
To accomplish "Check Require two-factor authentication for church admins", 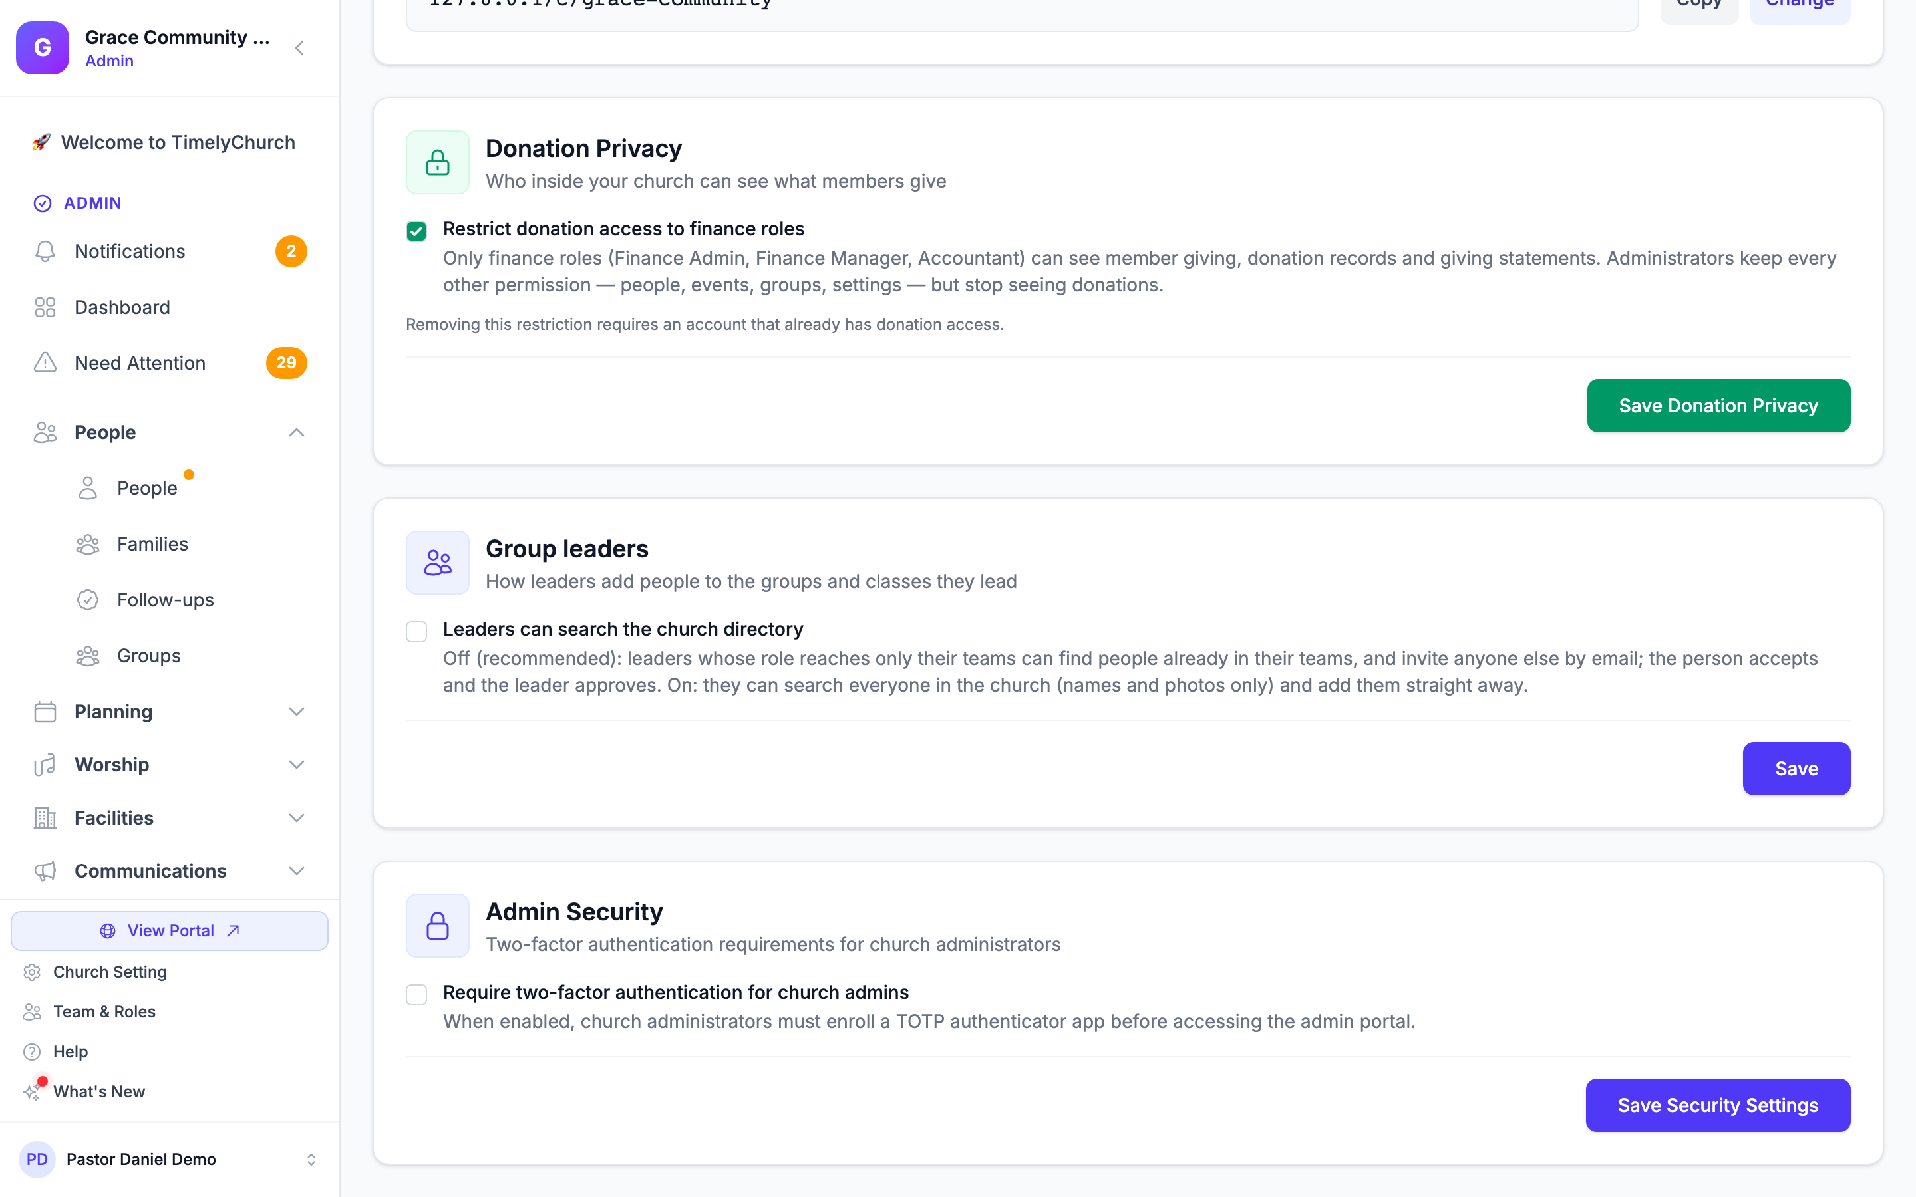I will [416, 994].
